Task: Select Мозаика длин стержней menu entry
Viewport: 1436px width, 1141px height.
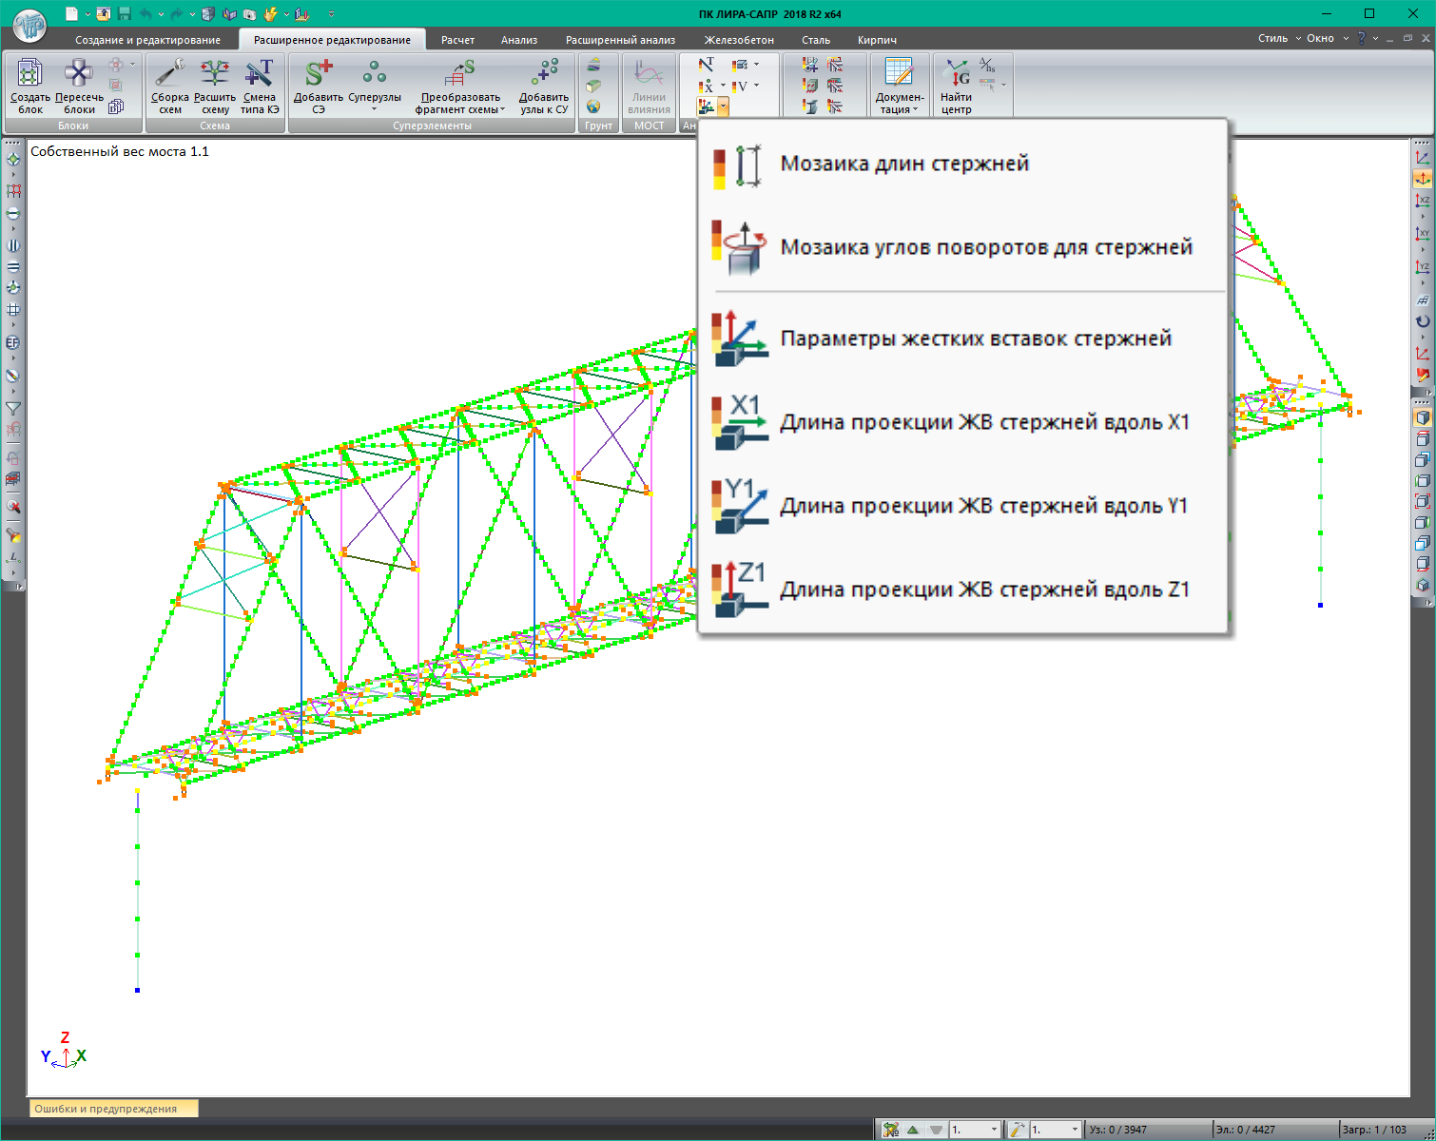Action: point(904,164)
